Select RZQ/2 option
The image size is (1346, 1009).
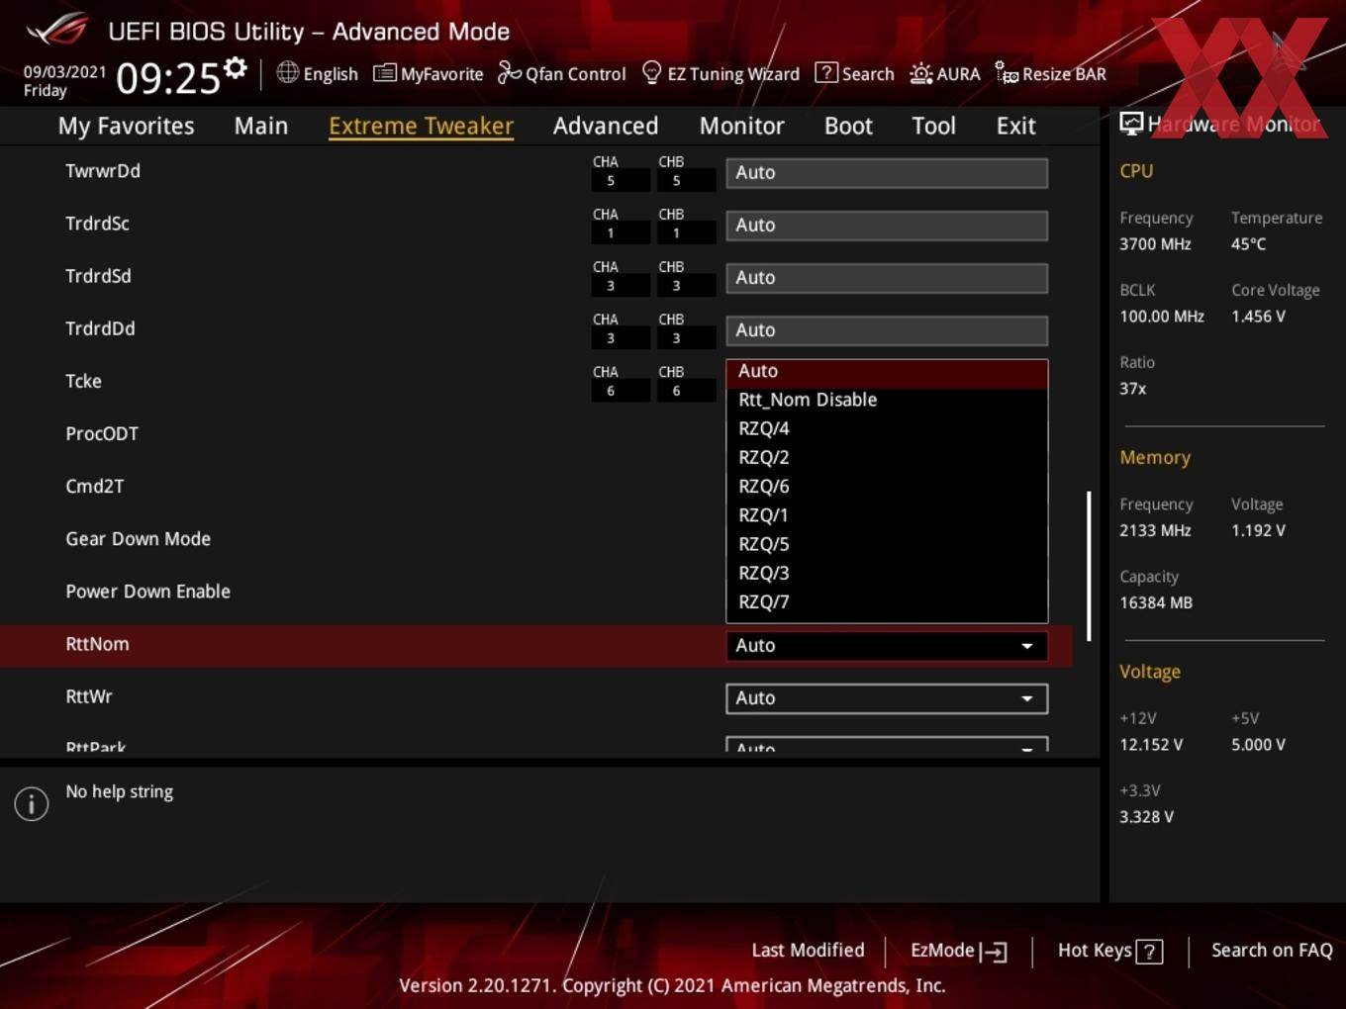(887, 457)
